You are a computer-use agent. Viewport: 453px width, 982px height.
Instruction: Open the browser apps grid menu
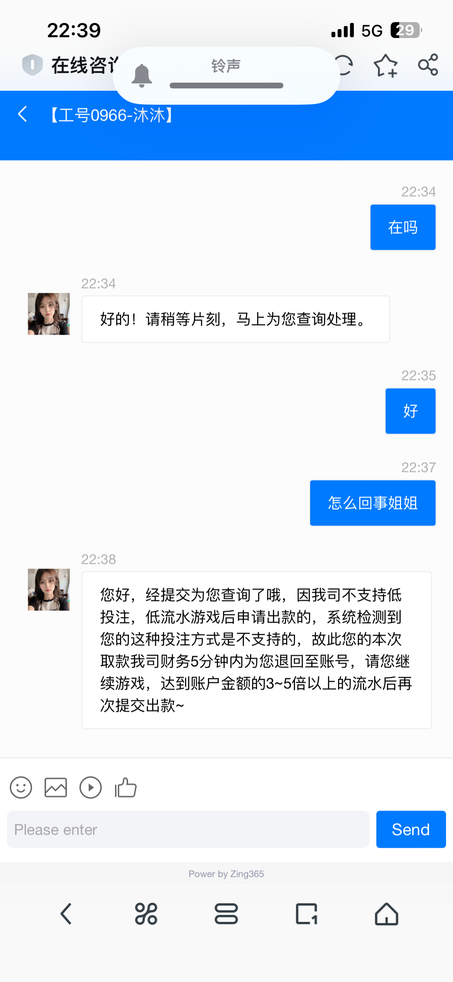(146, 914)
